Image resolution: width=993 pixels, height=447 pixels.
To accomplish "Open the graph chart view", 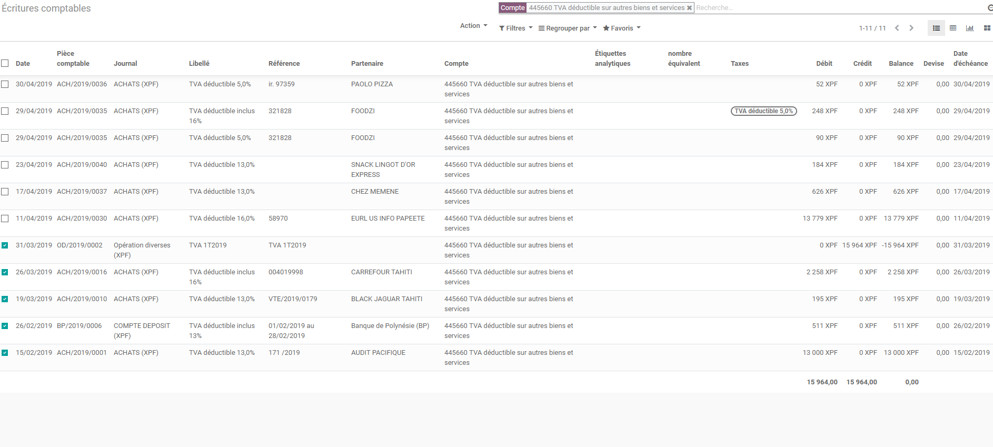I will pyautogui.click(x=970, y=28).
